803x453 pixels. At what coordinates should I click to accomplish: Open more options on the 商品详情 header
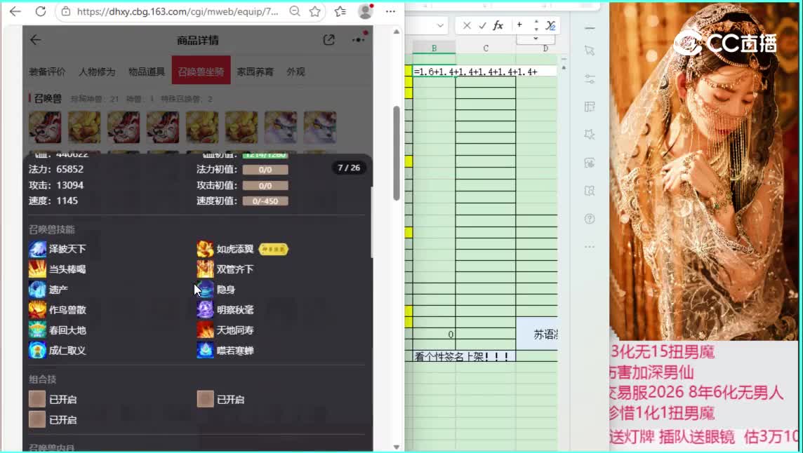coord(358,39)
